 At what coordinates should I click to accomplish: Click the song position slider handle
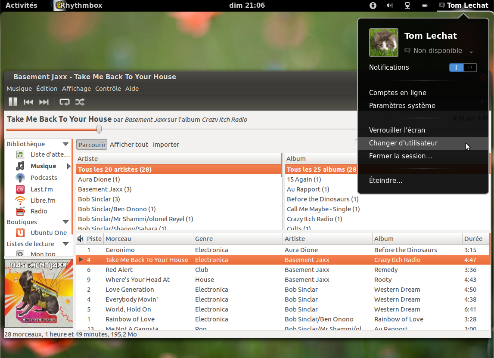[x=99, y=129]
